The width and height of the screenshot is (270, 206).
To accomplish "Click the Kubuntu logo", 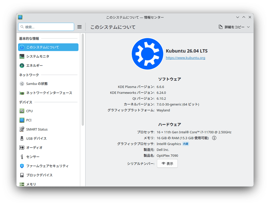I will tap(147, 54).
